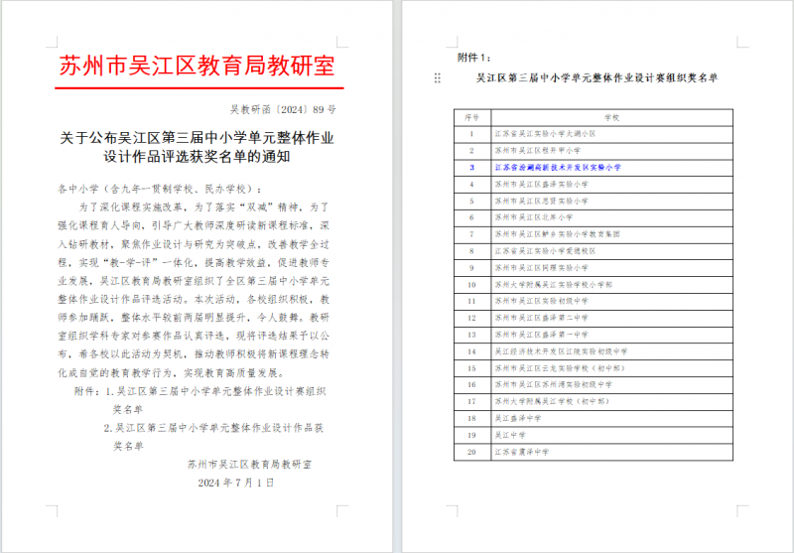Screen dimensions: 794x553
Task: Click the paragraph line starting 为了深化课程实施改革
Action: (204, 207)
